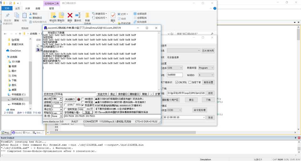Click the 打开文件 open file button
Image resolution: width=301 pixels, height=161 pixels.
point(49,94)
